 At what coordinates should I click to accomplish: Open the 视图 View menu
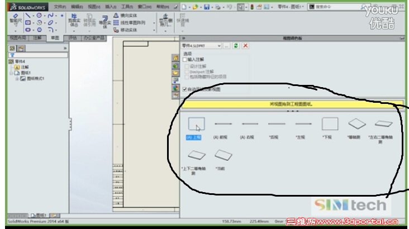click(x=94, y=7)
